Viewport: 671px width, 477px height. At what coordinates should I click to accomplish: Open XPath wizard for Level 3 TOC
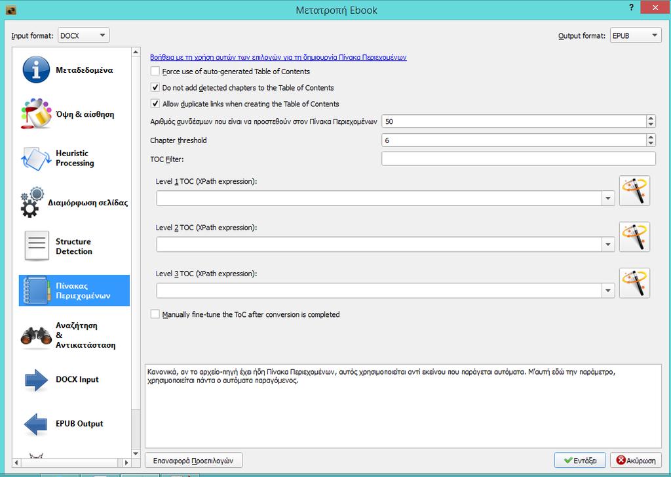click(x=634, y=283)
